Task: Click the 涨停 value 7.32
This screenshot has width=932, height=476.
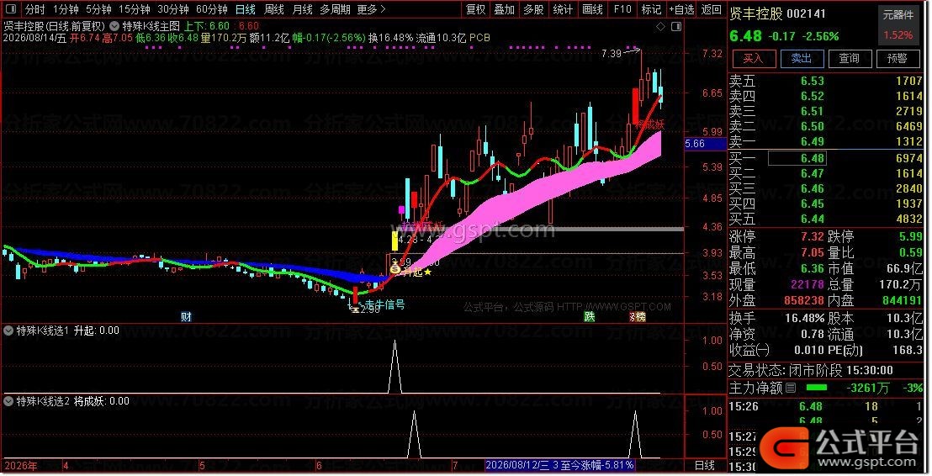Action: tap(812, 236)
